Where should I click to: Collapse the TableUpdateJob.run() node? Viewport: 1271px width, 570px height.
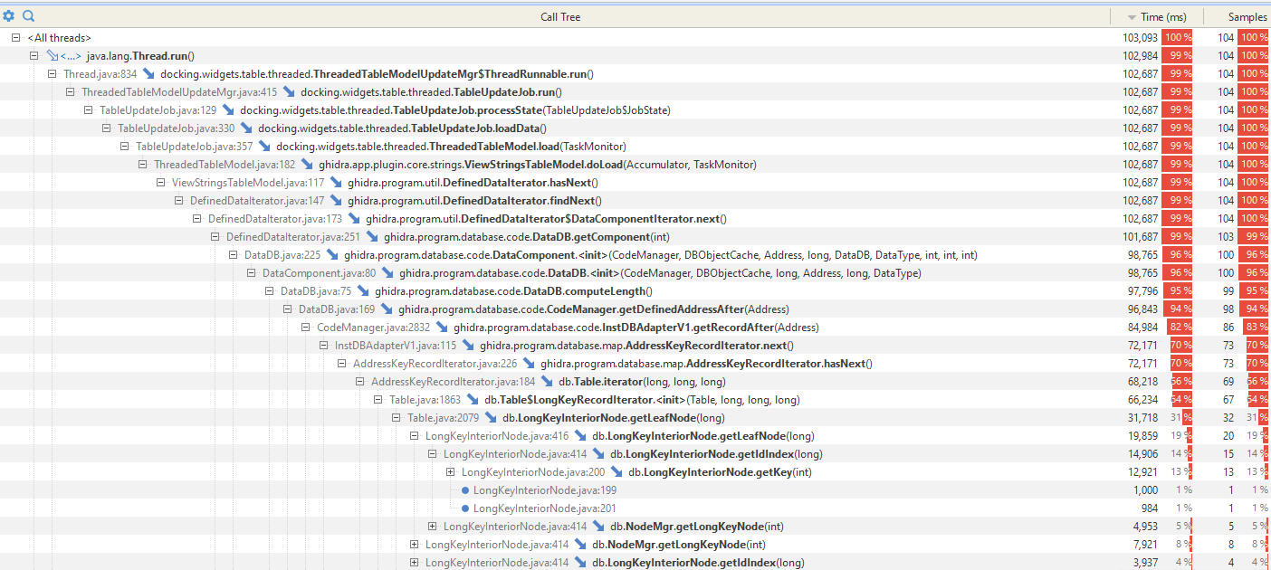71,92
